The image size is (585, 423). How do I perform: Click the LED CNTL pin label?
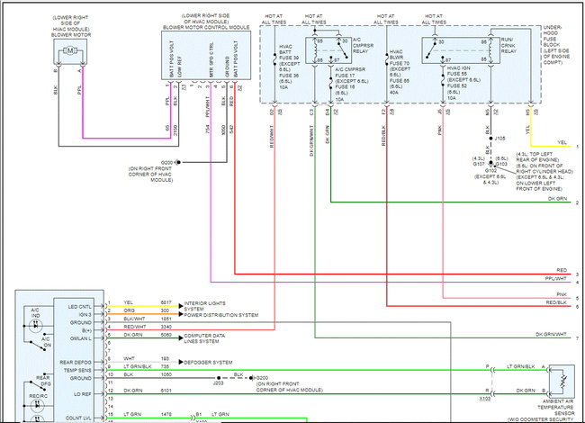(79, 307)
